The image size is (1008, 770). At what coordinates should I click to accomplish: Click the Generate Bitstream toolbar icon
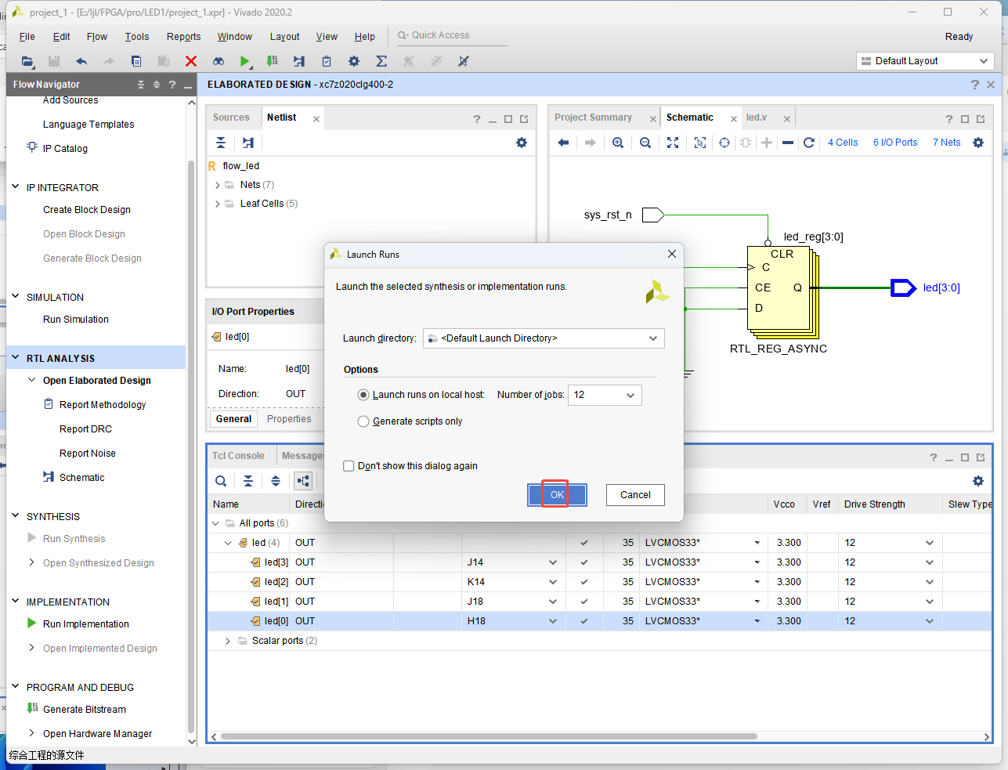point(273,61)
